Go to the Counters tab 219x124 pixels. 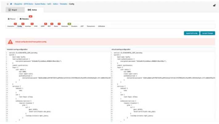tap(74, 26)
